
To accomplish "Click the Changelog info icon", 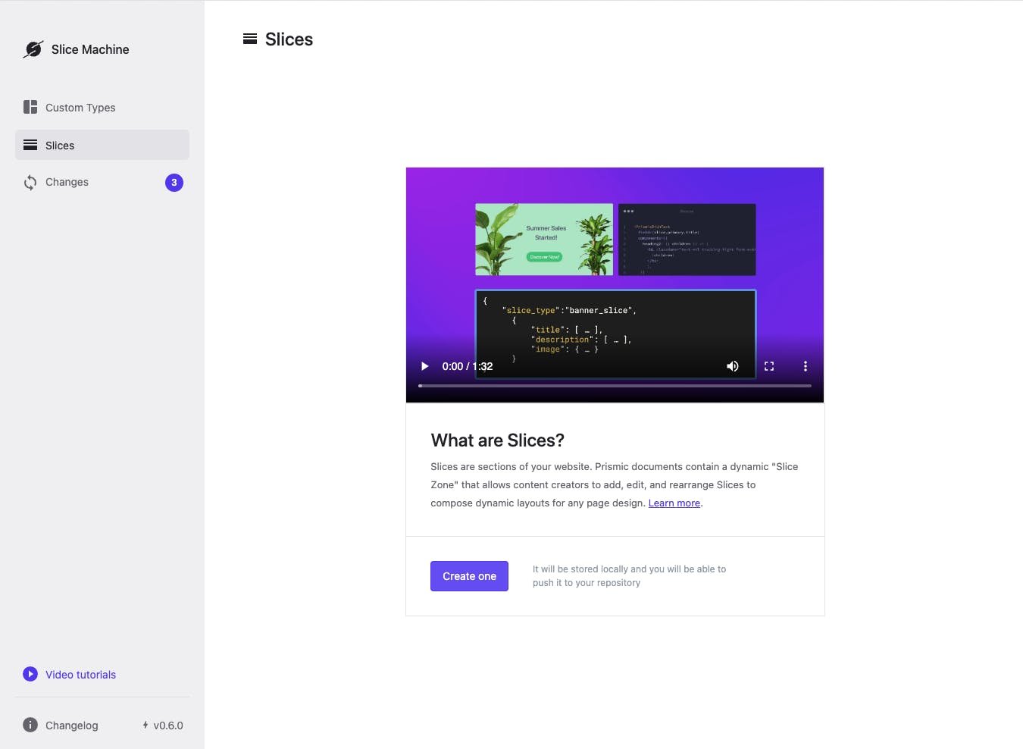I will click(30, 725).
